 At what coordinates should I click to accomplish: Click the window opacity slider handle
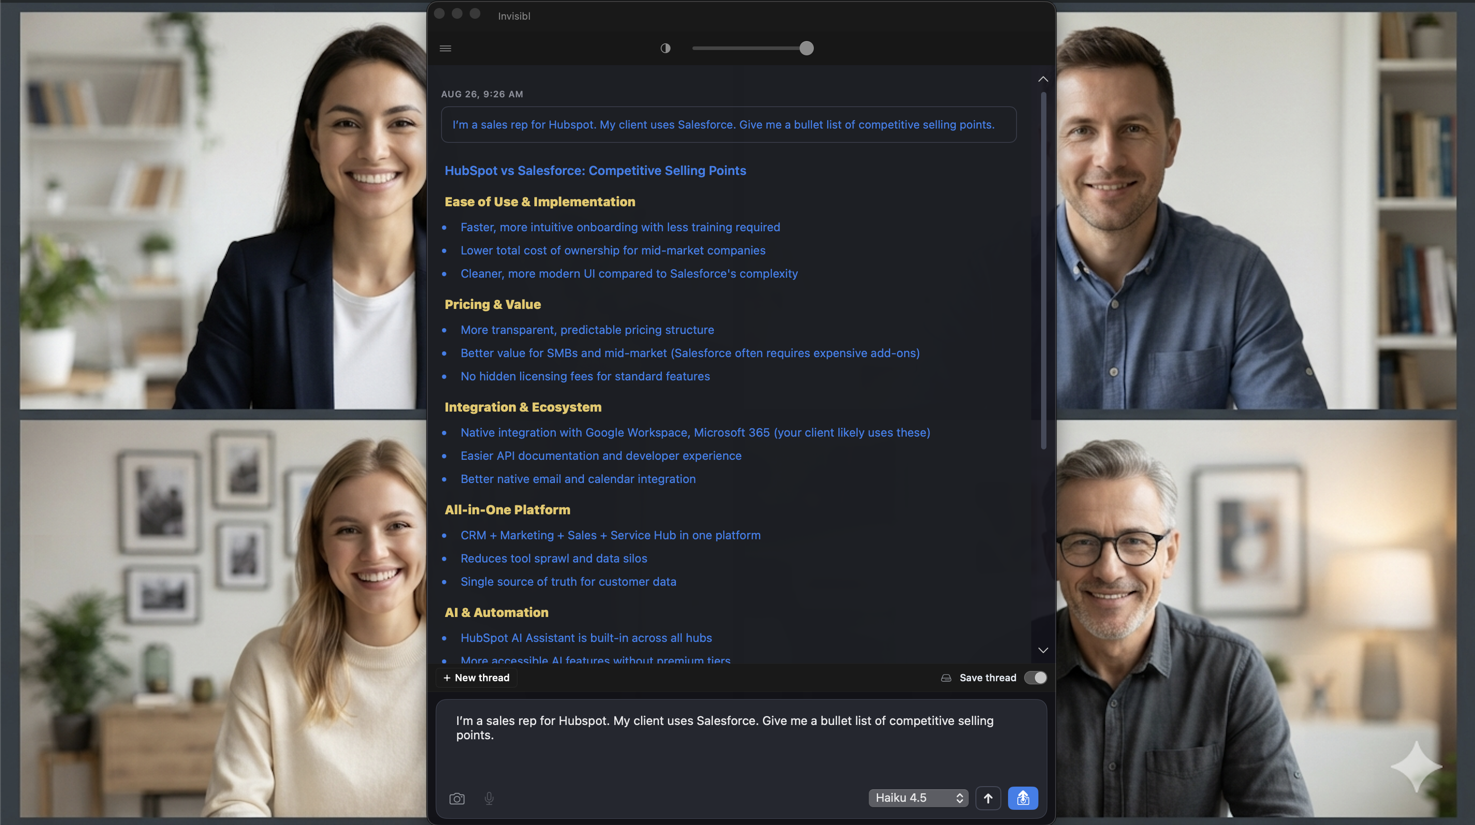pos(806,48)
